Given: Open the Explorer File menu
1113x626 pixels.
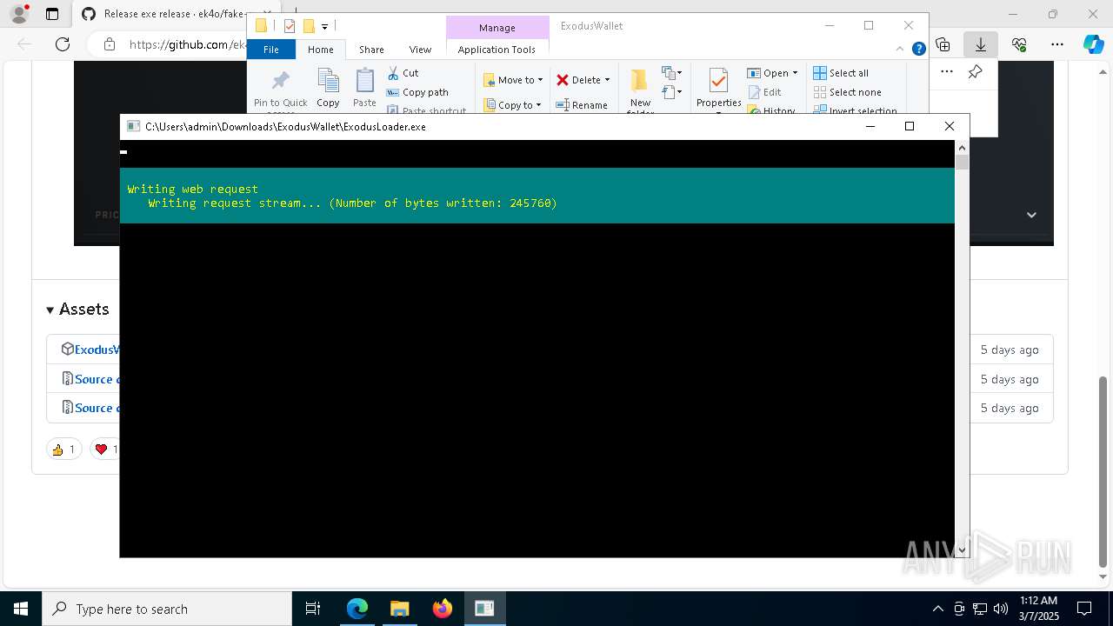Looking at the screenshot, I should pos(271,50).
